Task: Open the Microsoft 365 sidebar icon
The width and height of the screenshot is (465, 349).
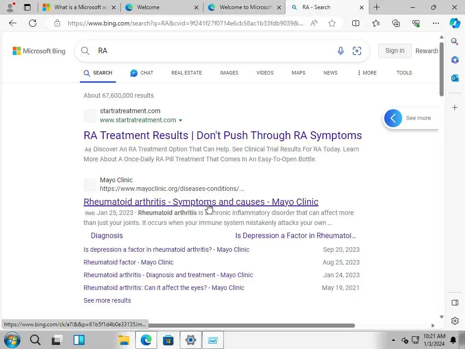Action: tap(455, 60)
